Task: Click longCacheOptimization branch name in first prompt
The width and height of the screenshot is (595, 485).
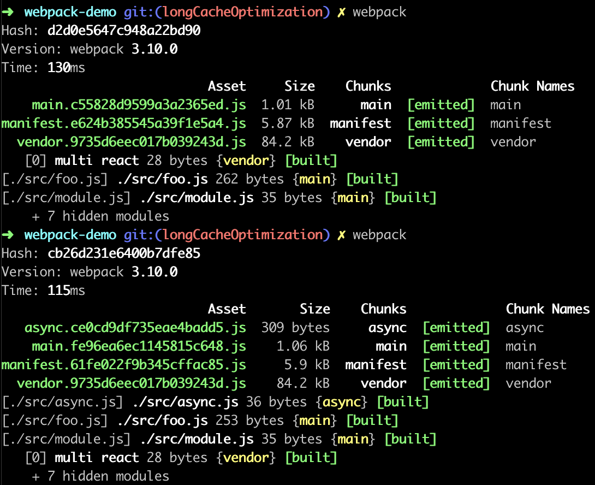Action: [242, 12]
